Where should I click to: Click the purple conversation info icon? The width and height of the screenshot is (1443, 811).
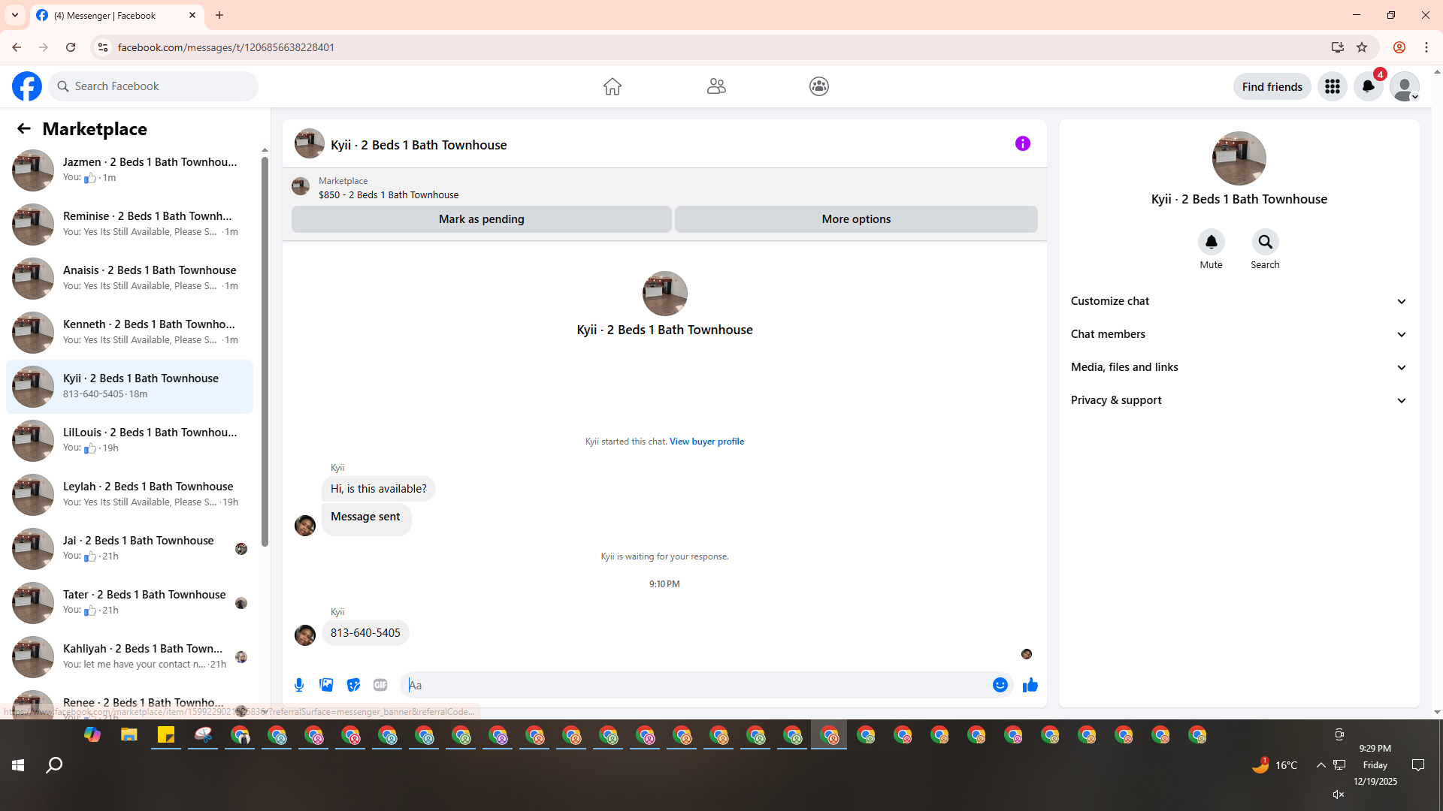click(1022, 143)
